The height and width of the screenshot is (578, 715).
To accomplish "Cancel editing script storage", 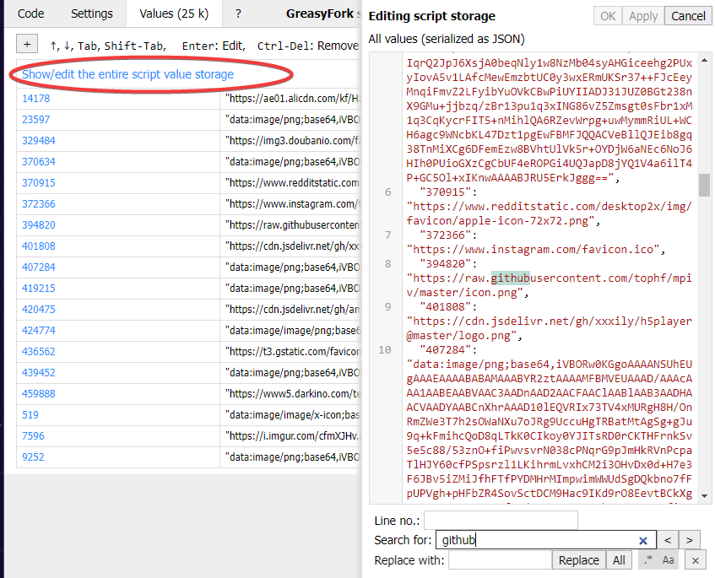I will 687,15.
